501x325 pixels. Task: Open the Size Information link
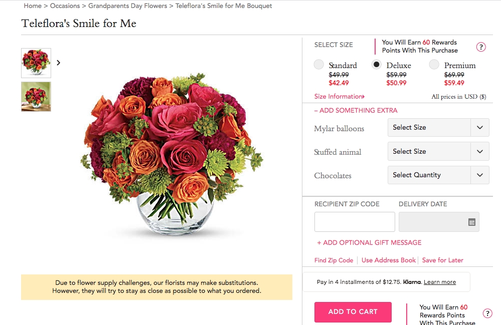tap(339, 96)
